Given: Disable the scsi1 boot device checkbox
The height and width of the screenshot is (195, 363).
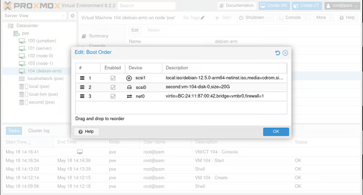Looking at the screenshot, I should click(x=113, y=78).
